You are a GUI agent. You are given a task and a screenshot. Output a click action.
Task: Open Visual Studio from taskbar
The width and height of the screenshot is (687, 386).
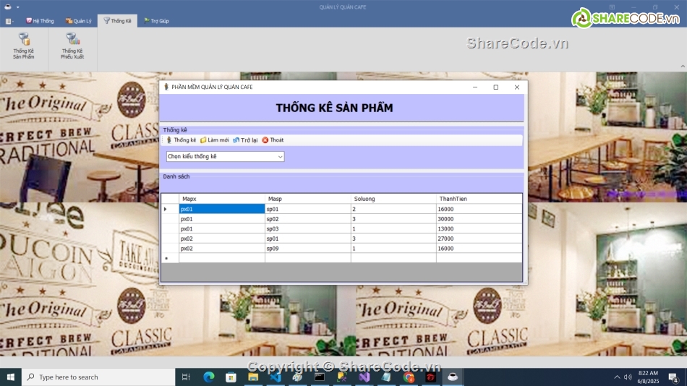(364, 377)
